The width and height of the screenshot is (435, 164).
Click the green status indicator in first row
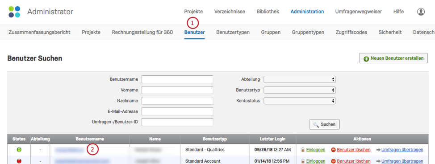(x=19, y=150)
